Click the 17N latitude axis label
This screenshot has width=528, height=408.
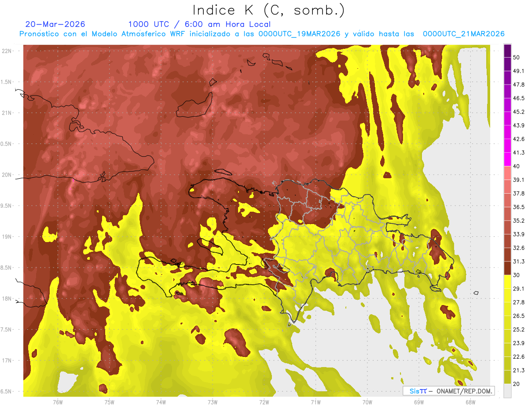pyautogui.click(x=7, y=360)
